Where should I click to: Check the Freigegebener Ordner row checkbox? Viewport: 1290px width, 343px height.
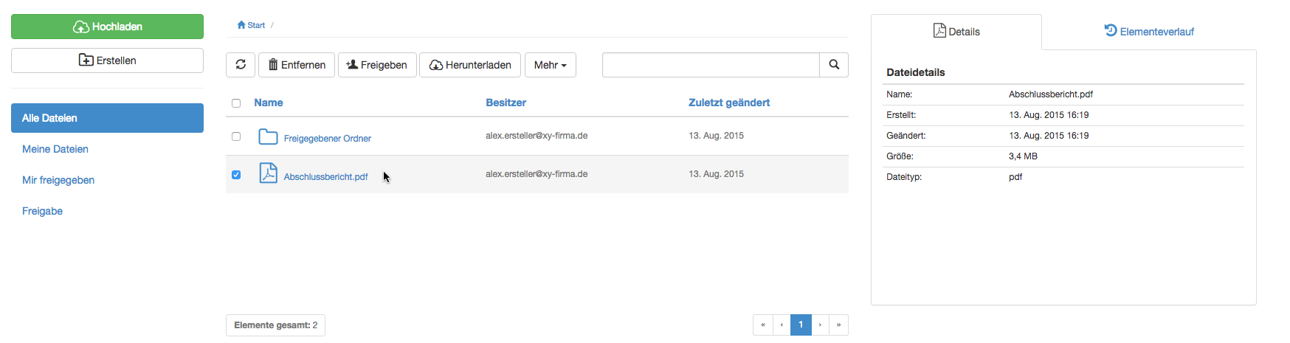(x=236, y=136)
